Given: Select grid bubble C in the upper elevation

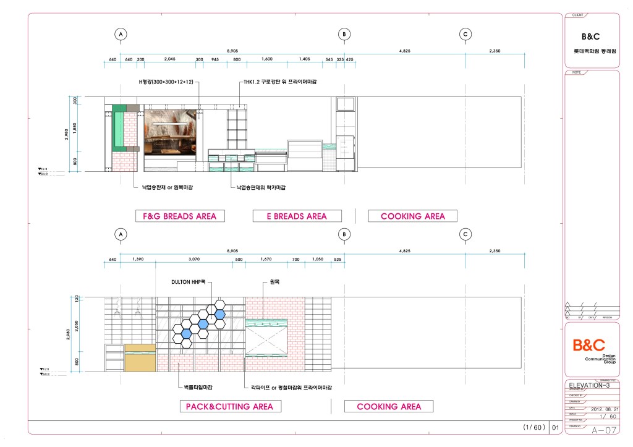Looking at the screenshot, I should point(465,34).
